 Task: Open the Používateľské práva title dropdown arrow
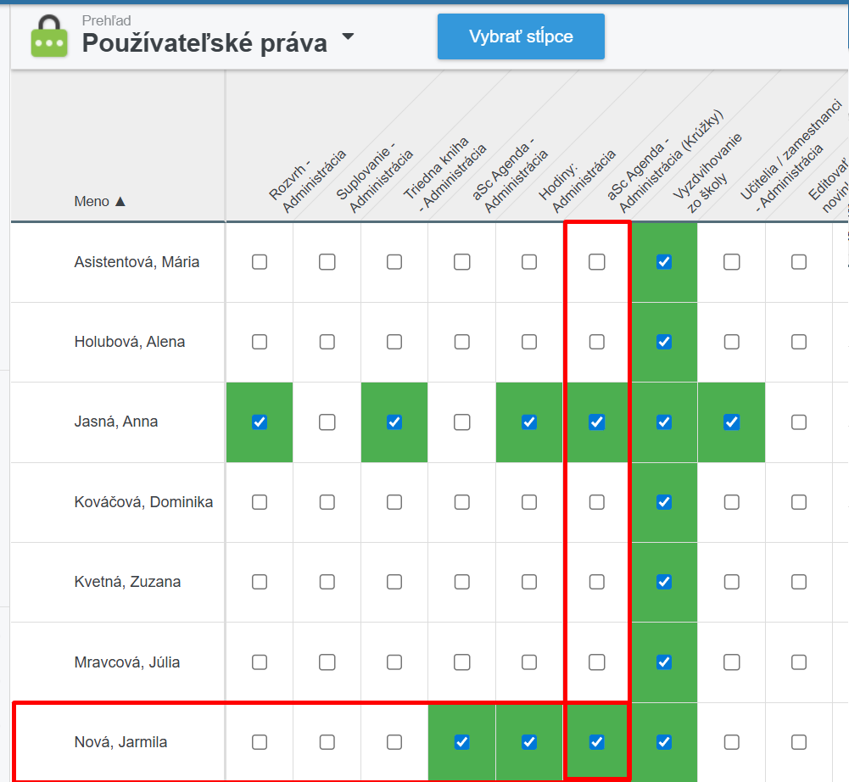pos(347,38)
